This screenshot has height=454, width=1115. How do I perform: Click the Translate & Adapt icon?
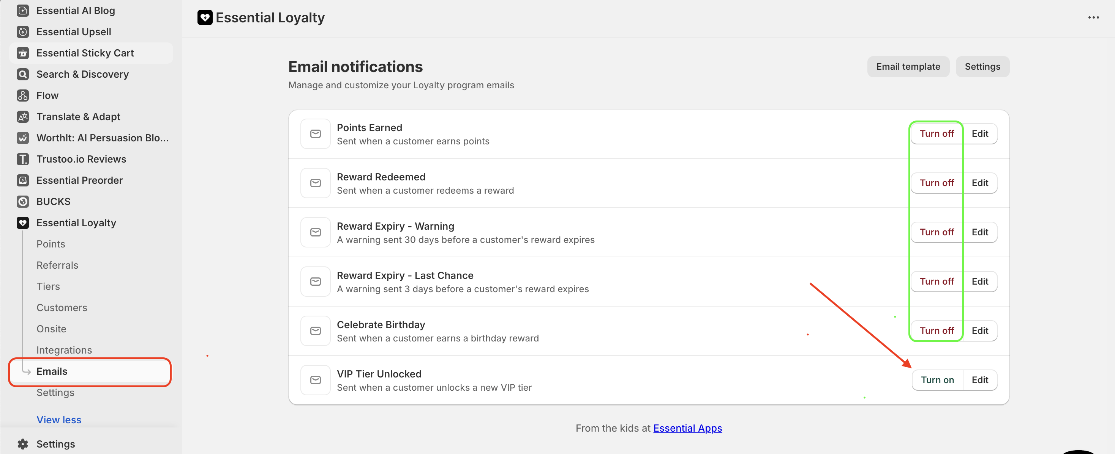click(22, 116)
